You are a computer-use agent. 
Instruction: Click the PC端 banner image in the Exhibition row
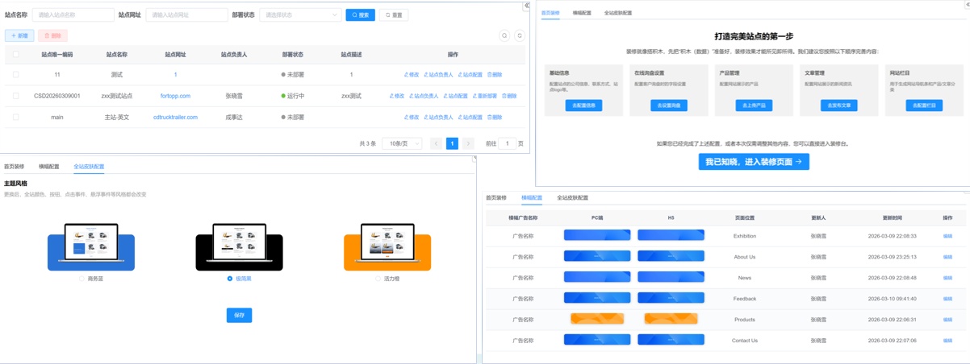[597, 236]
